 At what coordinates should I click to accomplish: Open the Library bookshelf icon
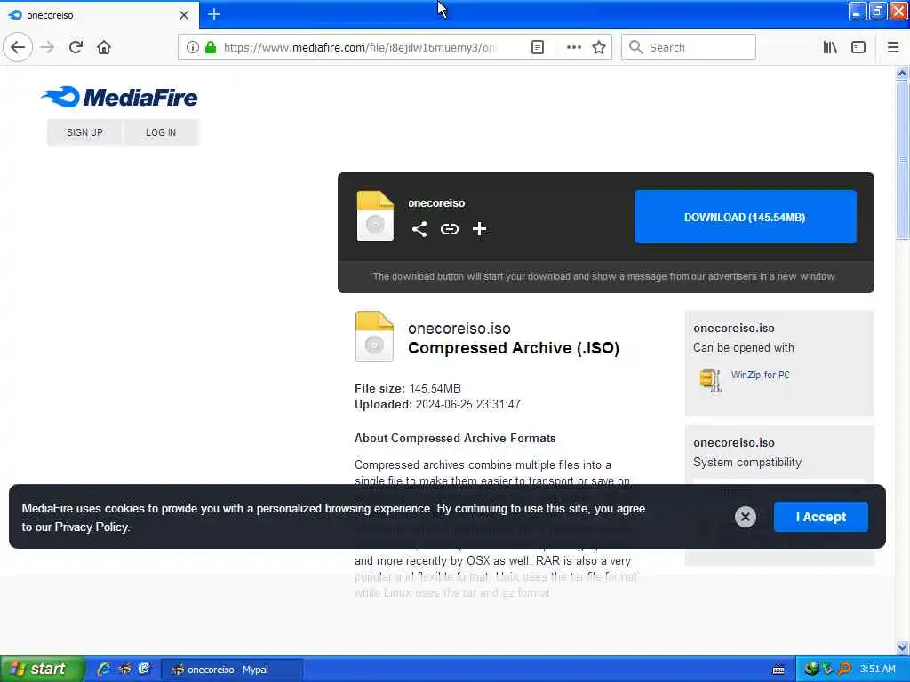[x=830, y=47]
